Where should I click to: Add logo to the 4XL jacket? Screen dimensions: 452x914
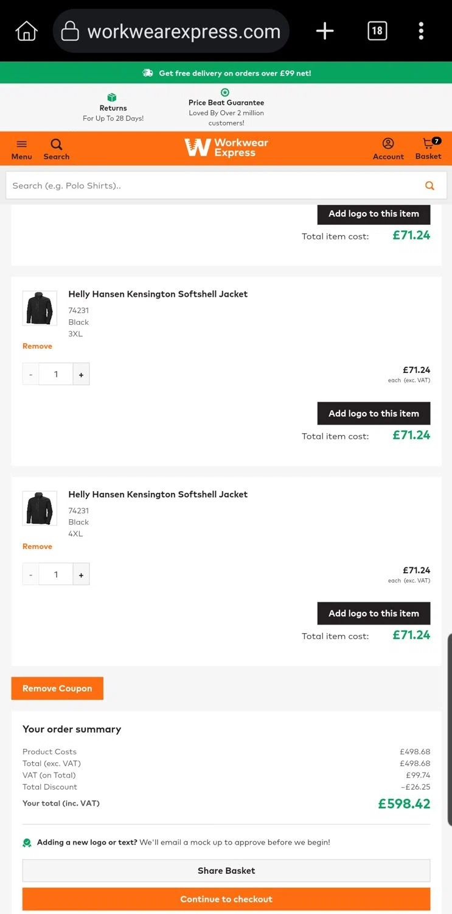374,614
